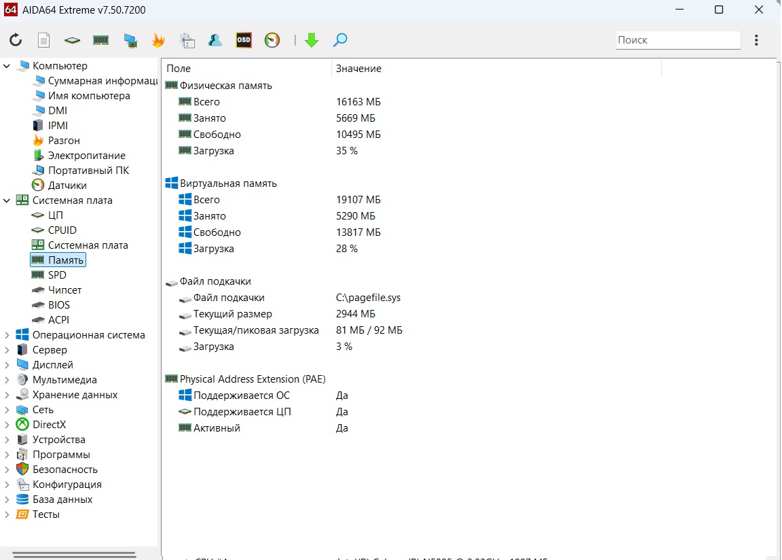Click the 16163 МБ total value

pos(358,102)
